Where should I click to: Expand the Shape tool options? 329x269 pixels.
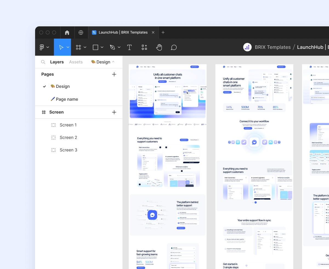point(102,47)
